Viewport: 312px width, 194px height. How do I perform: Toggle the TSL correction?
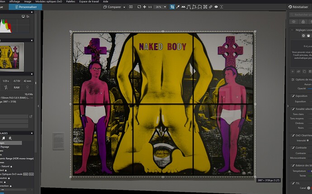[293, 183]
